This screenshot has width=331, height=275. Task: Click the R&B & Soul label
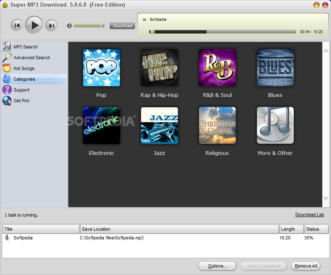[217, 95]
